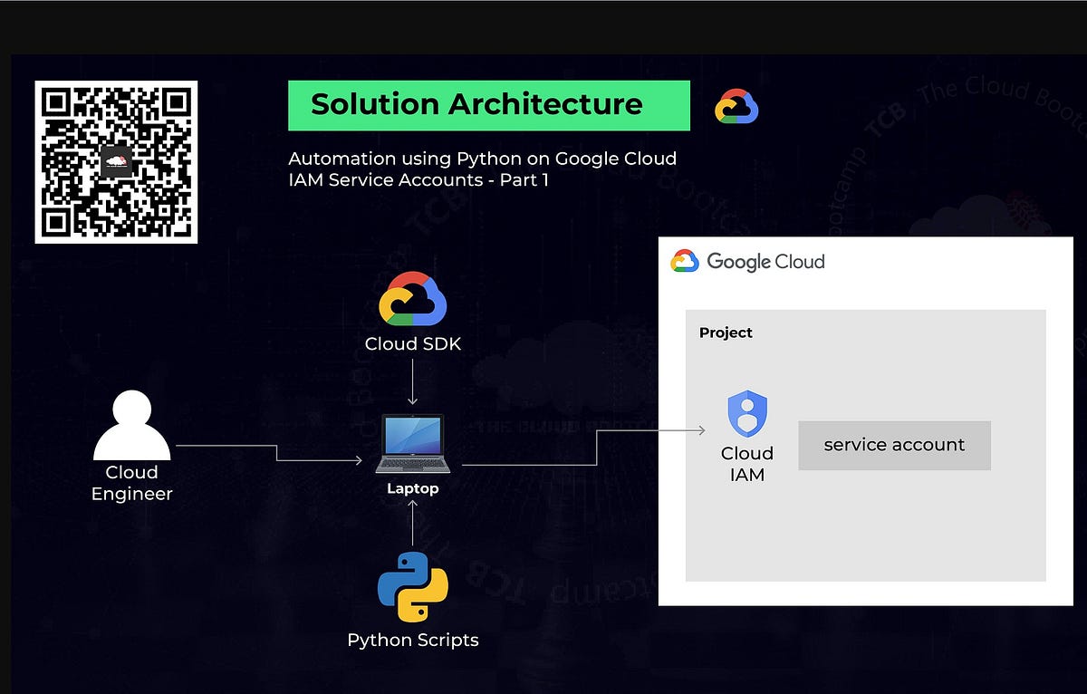
Task: Open the Solution Architecture header
Action: (476, 105)
